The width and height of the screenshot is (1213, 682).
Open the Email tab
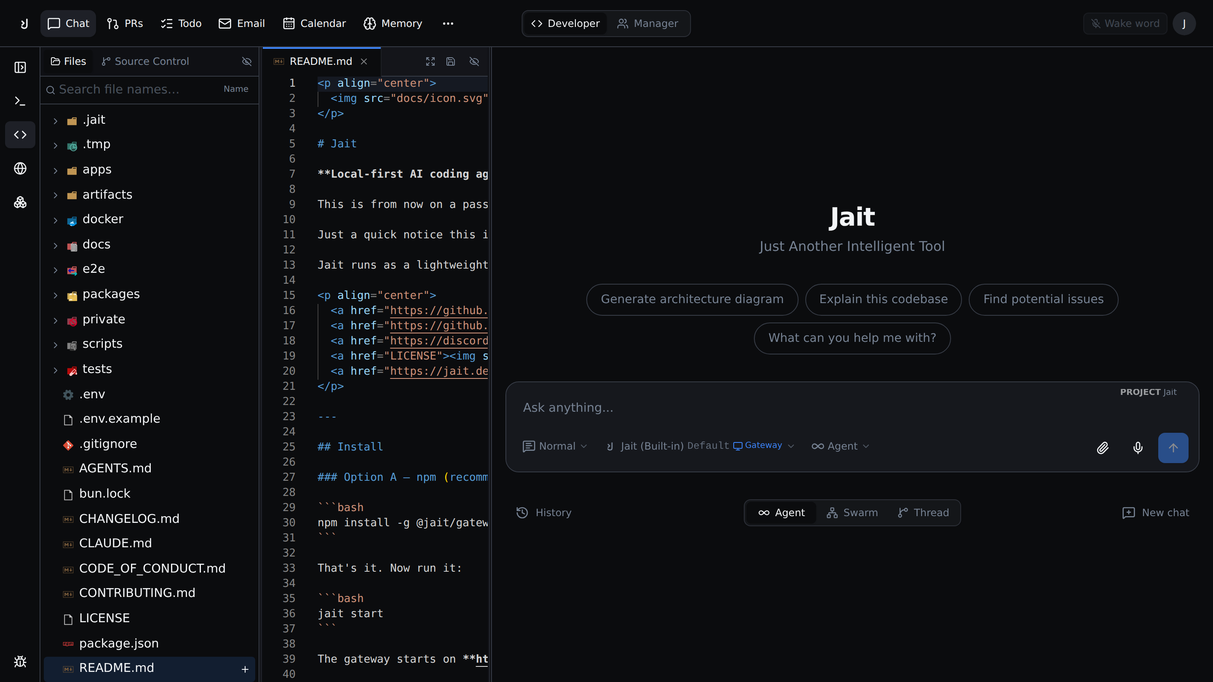click(x=242, y=24)
